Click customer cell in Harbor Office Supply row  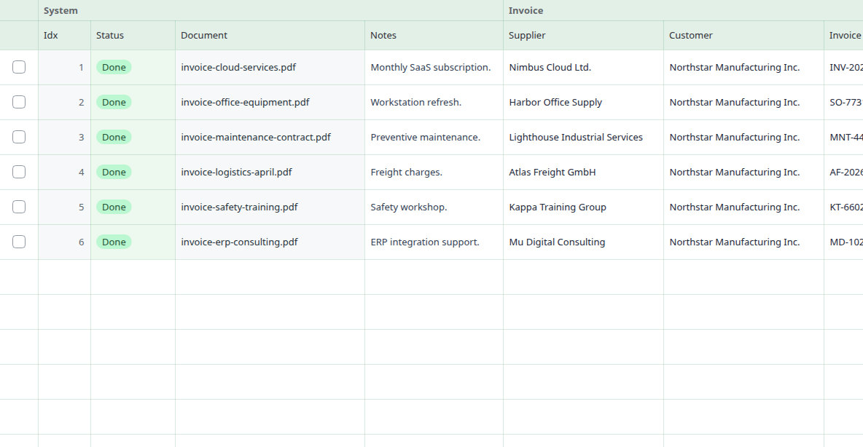click(743, 102)
